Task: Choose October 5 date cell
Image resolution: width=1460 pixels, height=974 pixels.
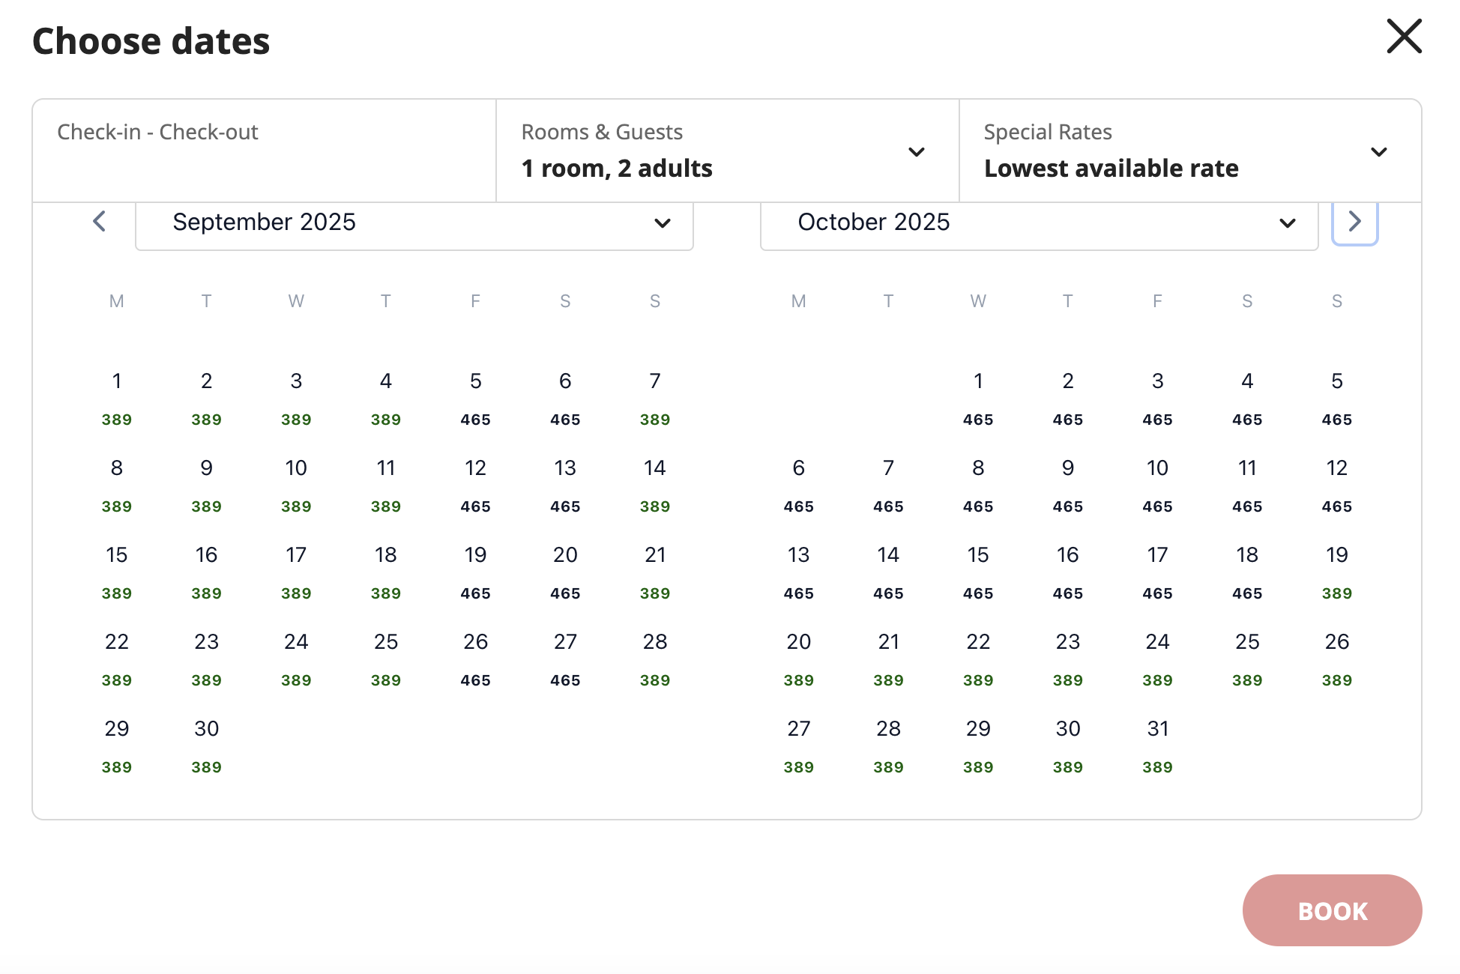Action: (x=1337, y=399)
